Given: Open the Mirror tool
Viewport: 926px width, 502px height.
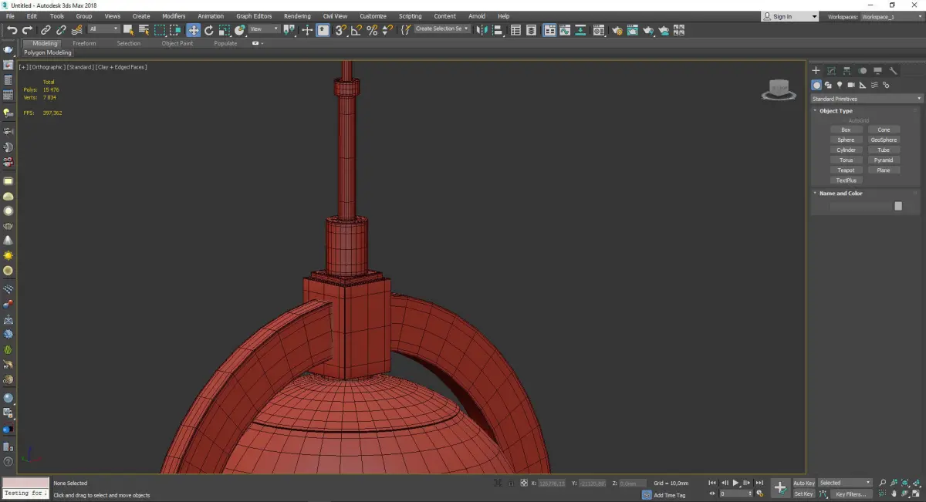Looking at the screenshot, I should coord(482,30).
